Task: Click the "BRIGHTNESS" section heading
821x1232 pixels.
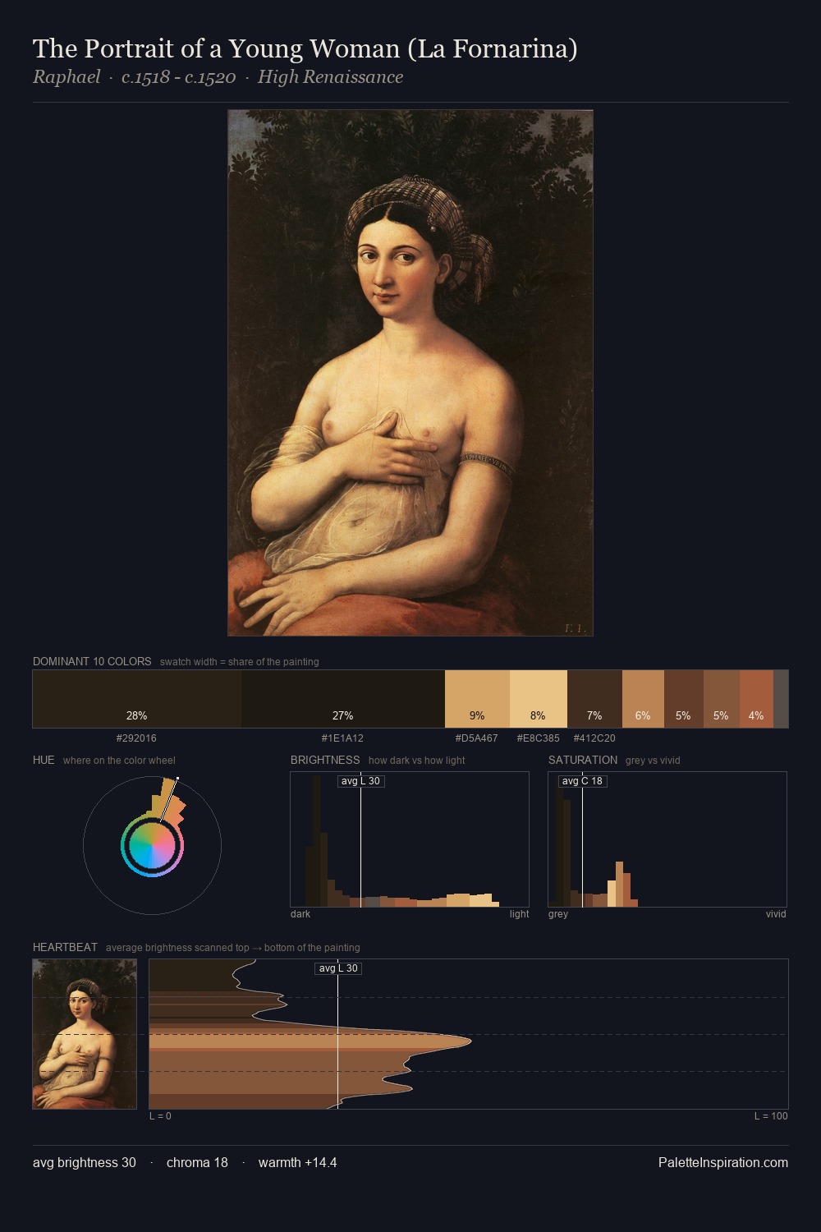Action: [x=325, y=760]
